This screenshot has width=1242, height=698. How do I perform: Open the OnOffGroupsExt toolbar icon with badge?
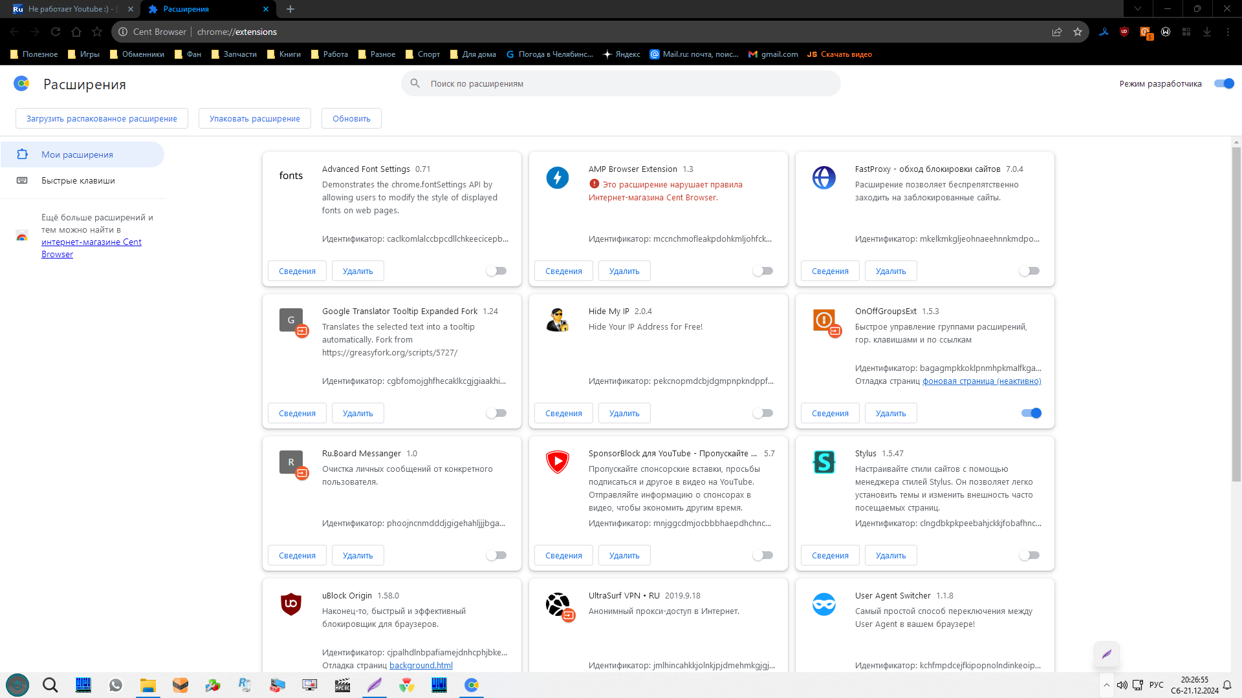pyautogui.click(x=1145, y=32)
